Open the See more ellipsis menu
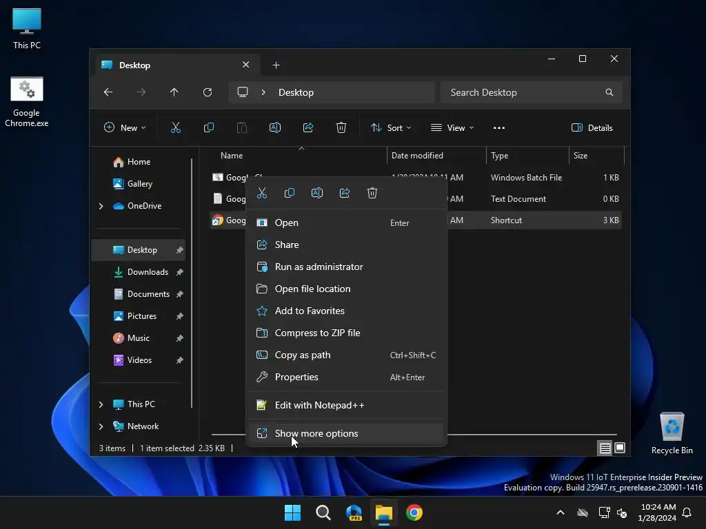The height and width of the screenshot is (529, 706). (x=499, y=127)
